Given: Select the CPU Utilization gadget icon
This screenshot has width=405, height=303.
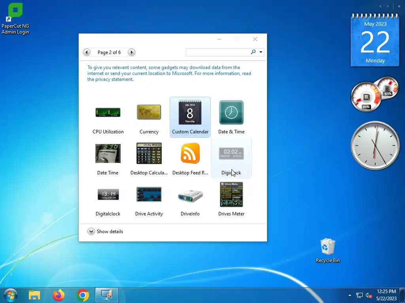Looking at the screenshot, I should pyautogui.click(x=108, y=112).
